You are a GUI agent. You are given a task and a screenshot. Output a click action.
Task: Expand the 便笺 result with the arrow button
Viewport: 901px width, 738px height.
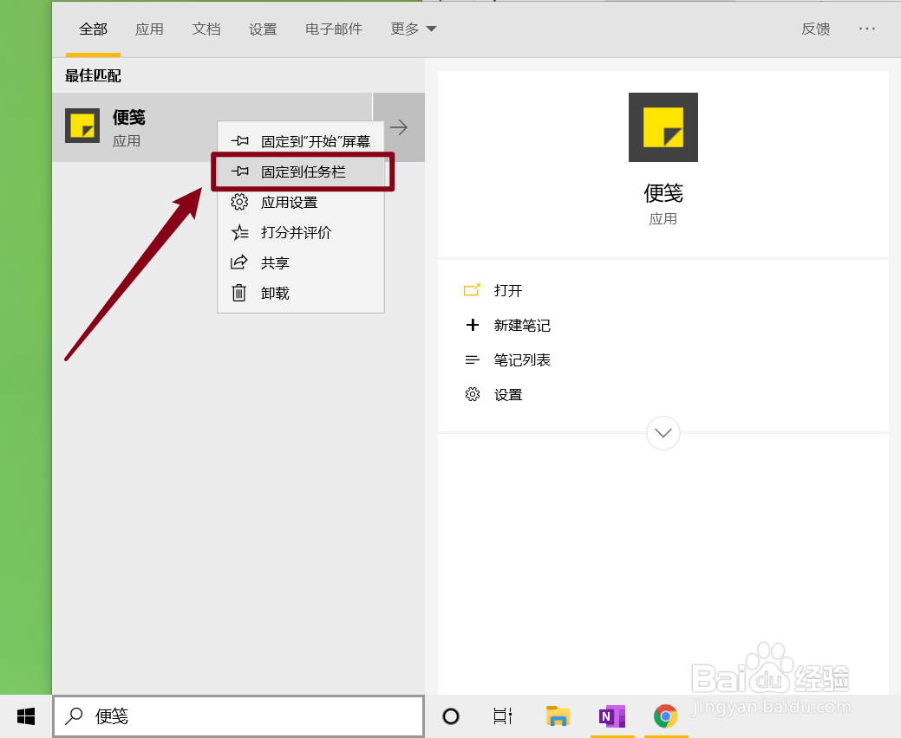[x=398, y=126]
